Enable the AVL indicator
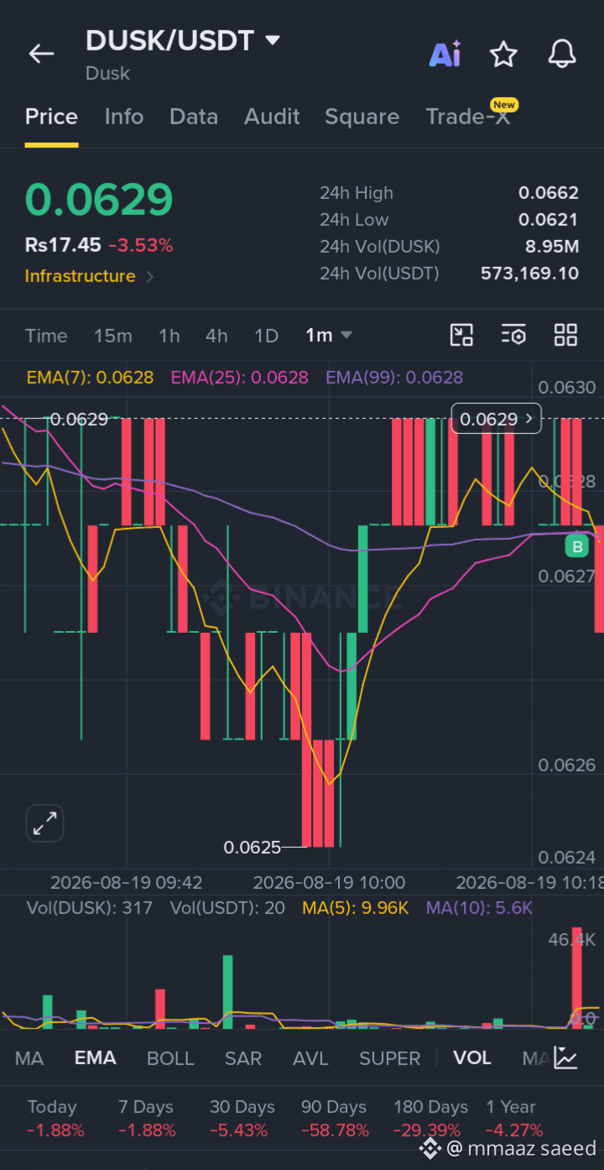Viewport: 604px width, 1170px height. point(310,1058)
